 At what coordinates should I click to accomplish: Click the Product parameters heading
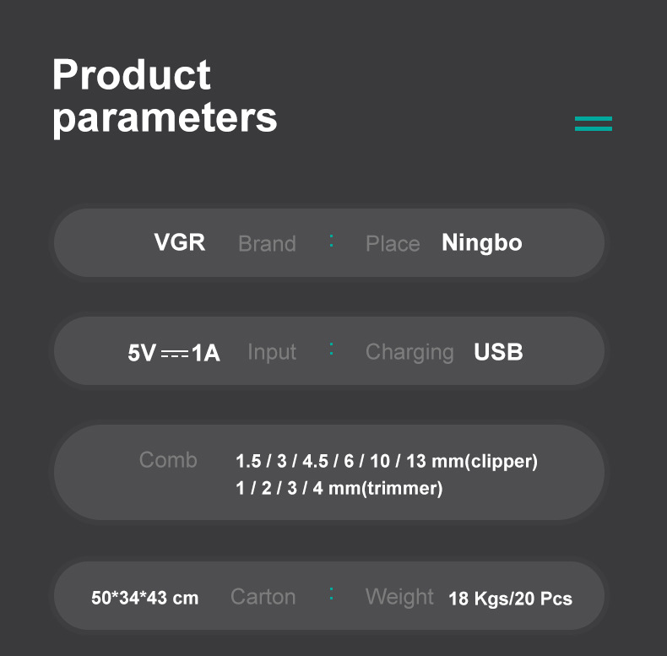(165, 96)
